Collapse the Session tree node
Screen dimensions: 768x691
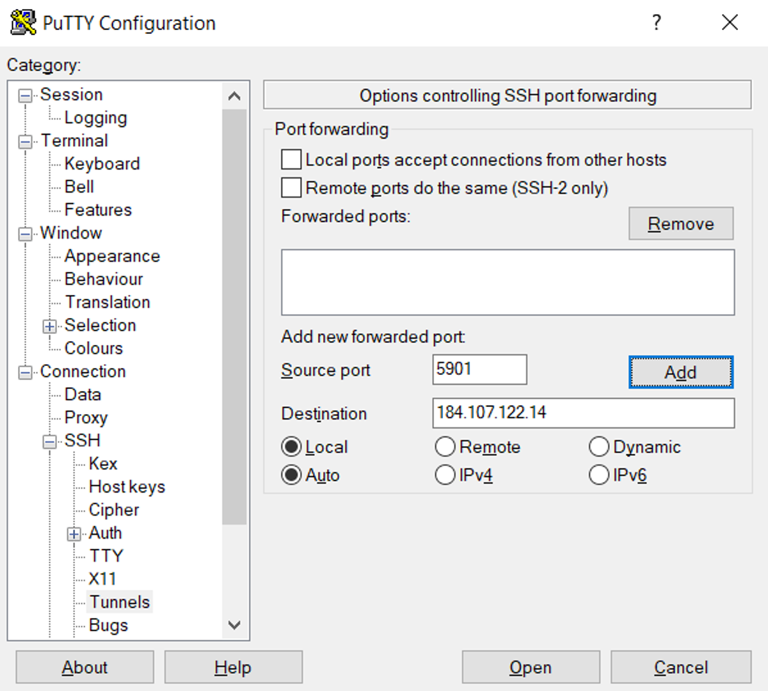25,96
